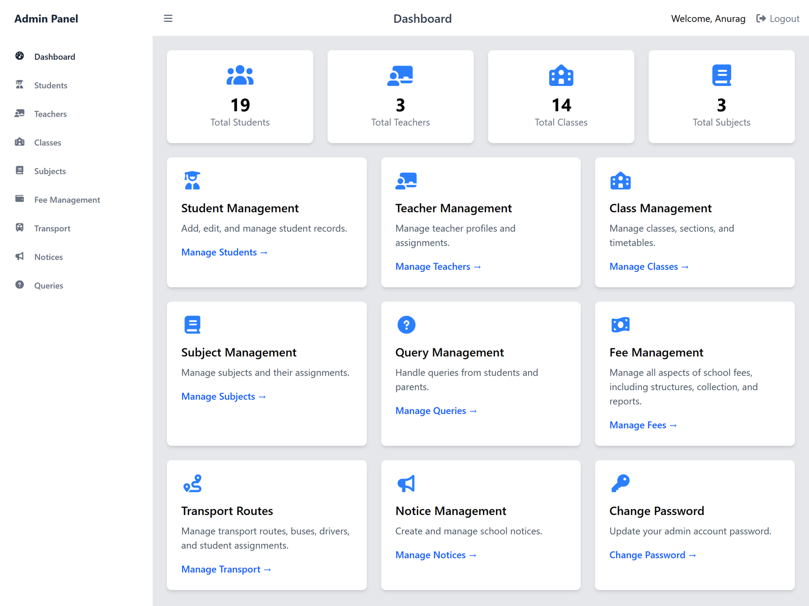809x606 pixels.
Task: Open Students from the sidebar
Action: coord(51,85)
